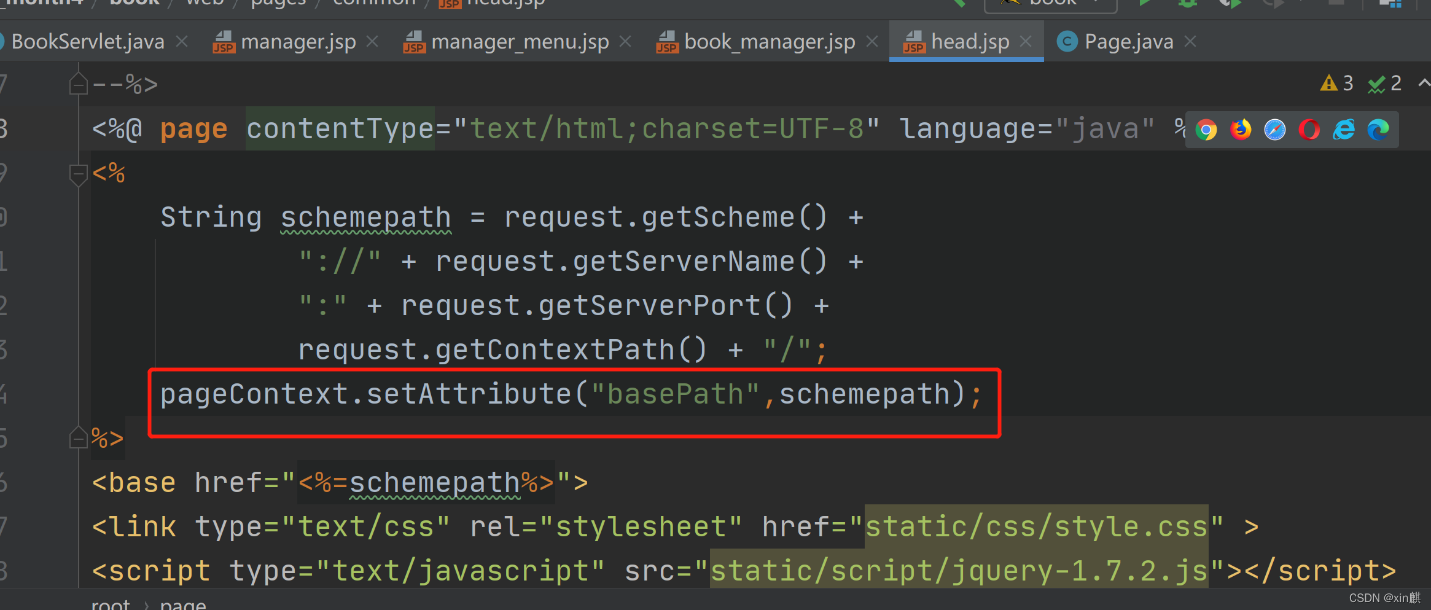The image size is (1431, 610).
Task: Click the static/css/style.css path
Action: pos(1036,527)
